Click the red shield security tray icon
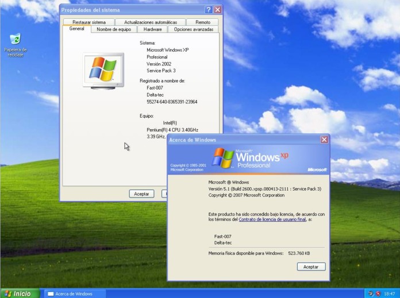400x298 pixels. coord(378,293)
